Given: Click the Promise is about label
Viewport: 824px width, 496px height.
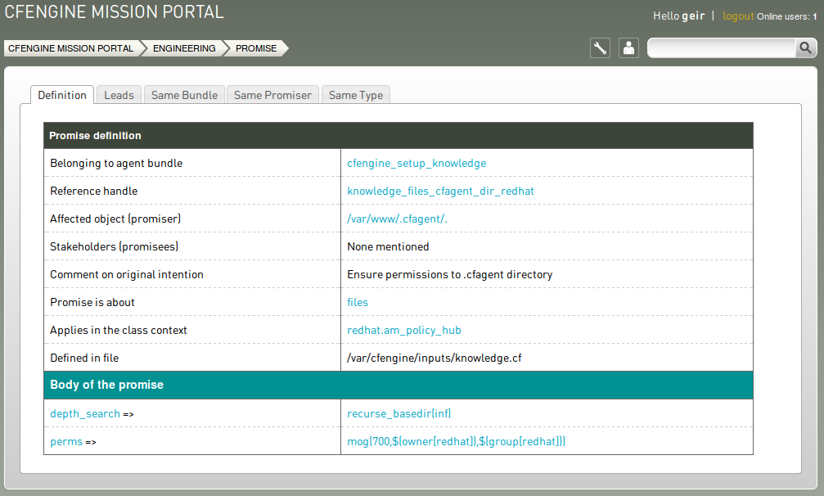Looking at the screenshot, I should (92, 303).
